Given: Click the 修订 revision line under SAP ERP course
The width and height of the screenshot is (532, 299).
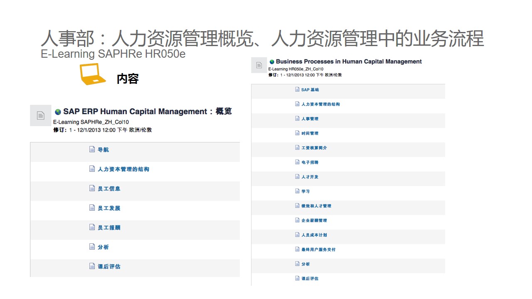Looking at the screenshot, I should pyautogui.click(x=102, y=130).
